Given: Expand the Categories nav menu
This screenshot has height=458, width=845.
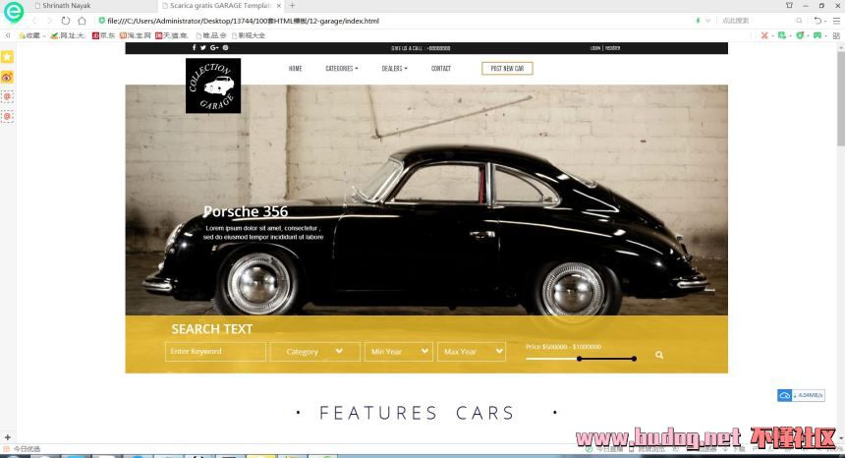Looking at the screenshot, I should coord(342,69).
